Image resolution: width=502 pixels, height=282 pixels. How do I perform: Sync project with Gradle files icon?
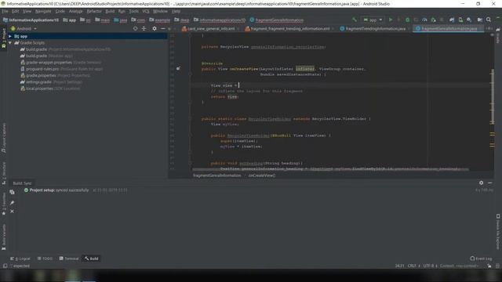(452, 20)
